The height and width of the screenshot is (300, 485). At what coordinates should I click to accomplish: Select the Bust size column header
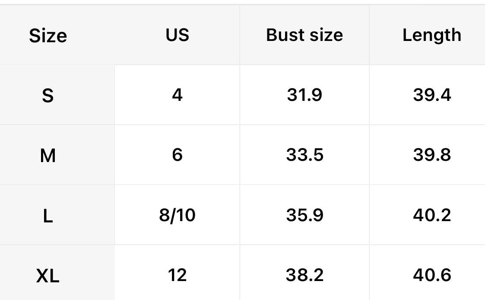pos(304,35)
